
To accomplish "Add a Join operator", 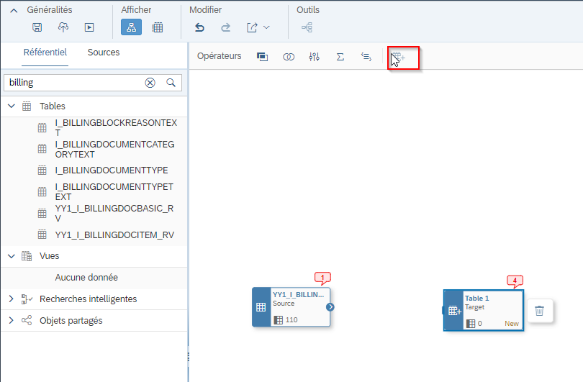I will tap(289, 56).
